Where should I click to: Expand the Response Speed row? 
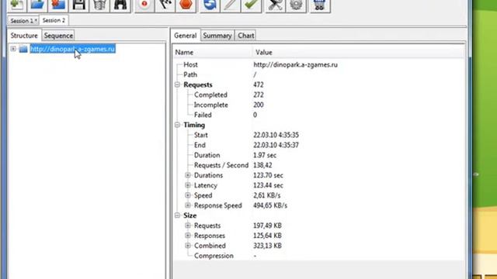click(x=188, y=205)
